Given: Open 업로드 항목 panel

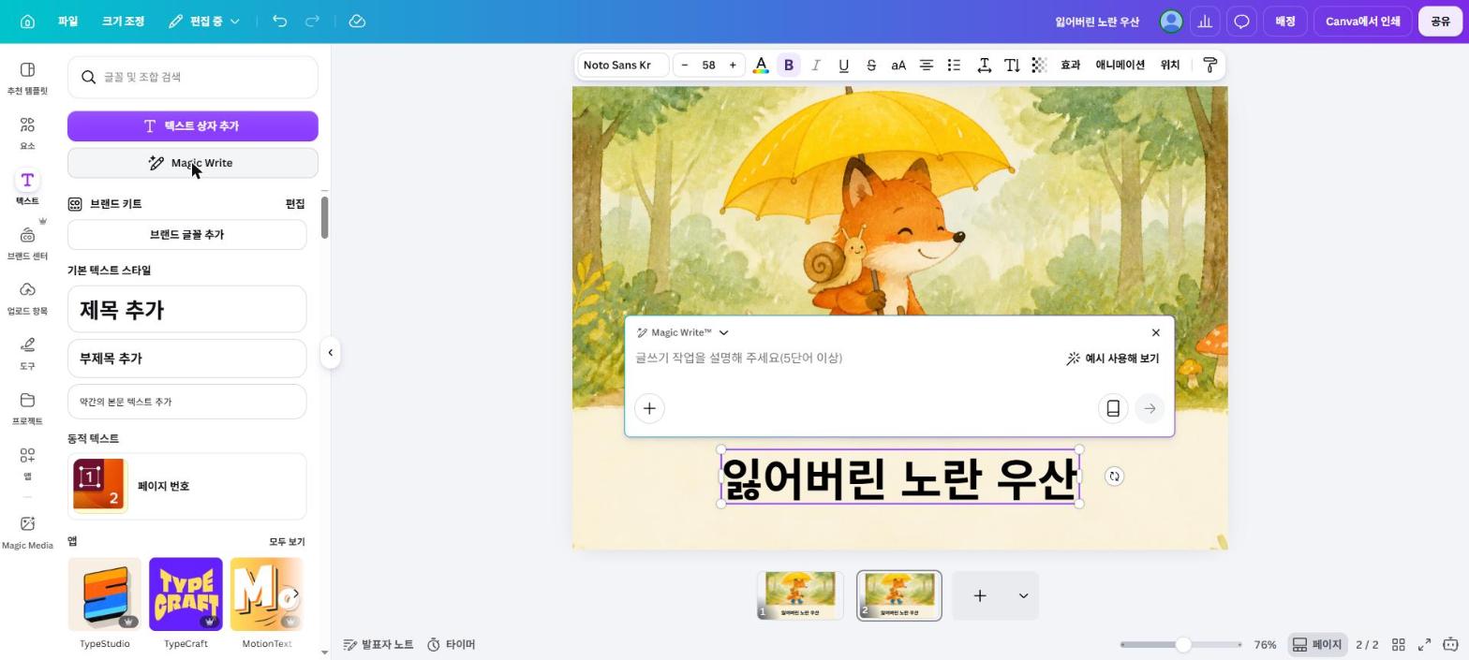Looking at the screenshot, I should coord(27,299).
